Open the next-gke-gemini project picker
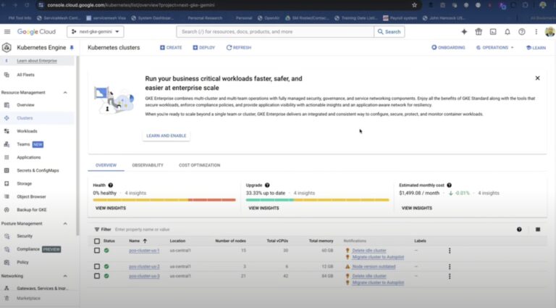The height and width of the screenshot is (308, 556). [x=96, y=32]
